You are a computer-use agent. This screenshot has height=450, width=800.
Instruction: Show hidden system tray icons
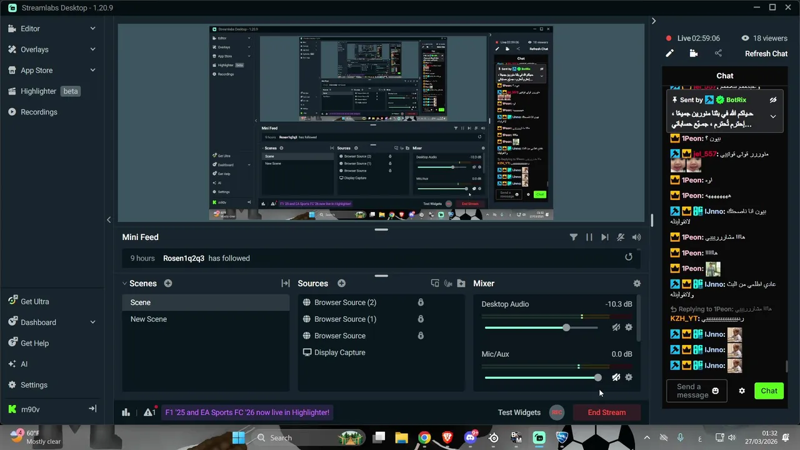(647, 437)
